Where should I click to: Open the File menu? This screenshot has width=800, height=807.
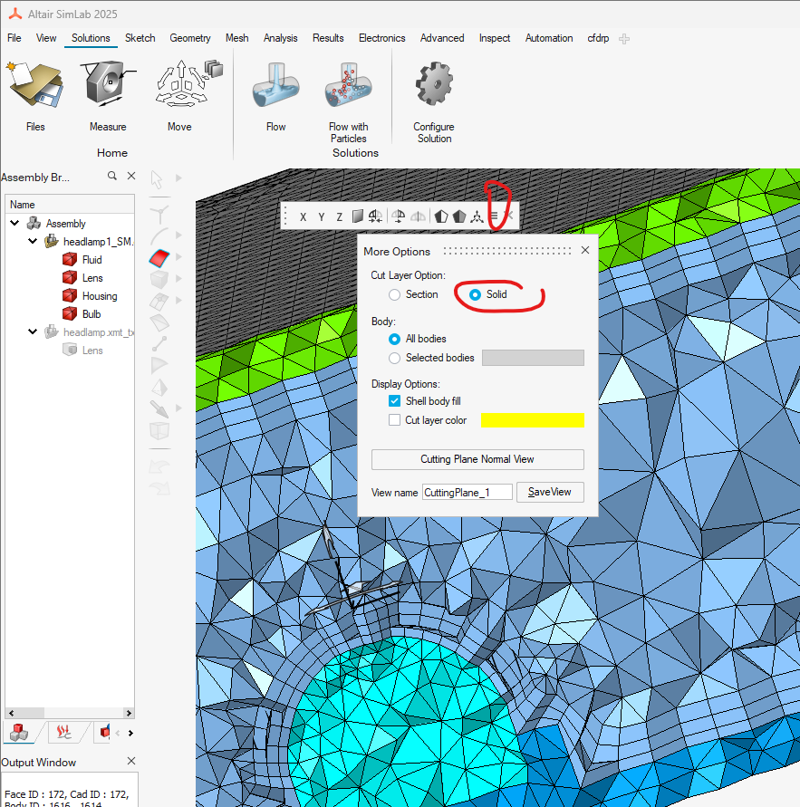(x=14, y=38)
